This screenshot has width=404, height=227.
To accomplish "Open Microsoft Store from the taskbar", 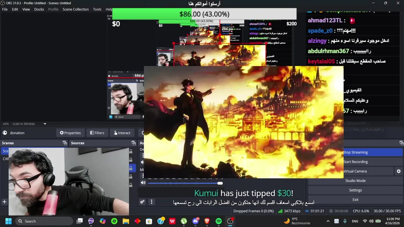I will tap(149, 221).
